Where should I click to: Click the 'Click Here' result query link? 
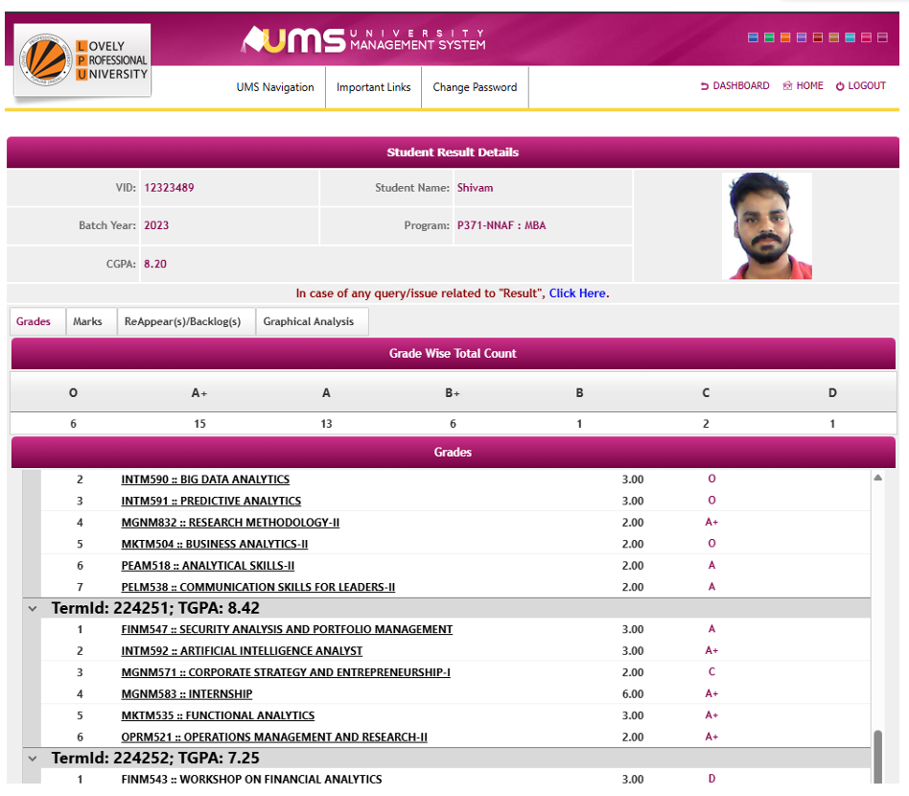pyautogui.click(x=577, y=293)
